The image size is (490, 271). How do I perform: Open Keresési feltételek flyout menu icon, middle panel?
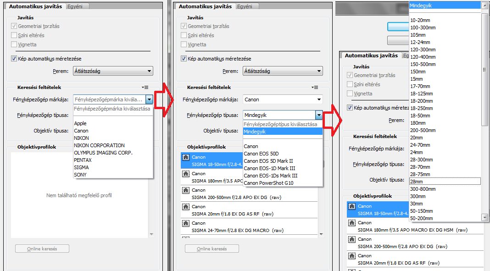315,88
